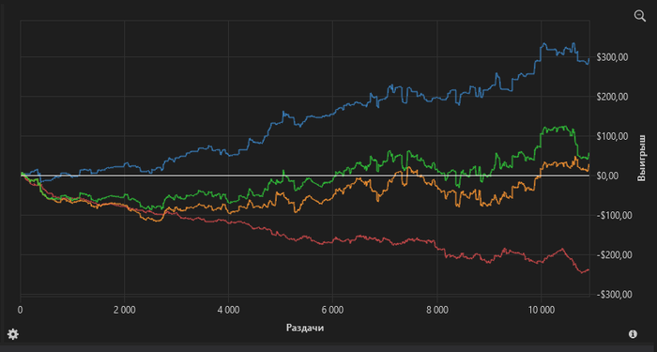Open the graph settings gear icon
The image size is (657, 352).
pyautogui.click(x=13, y=334)
